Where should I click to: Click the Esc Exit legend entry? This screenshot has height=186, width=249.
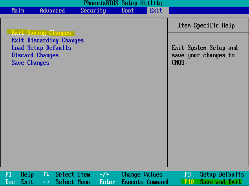click(19, 182)
